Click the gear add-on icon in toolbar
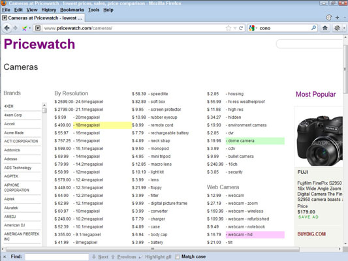The image size is (348, 261). 337,28
